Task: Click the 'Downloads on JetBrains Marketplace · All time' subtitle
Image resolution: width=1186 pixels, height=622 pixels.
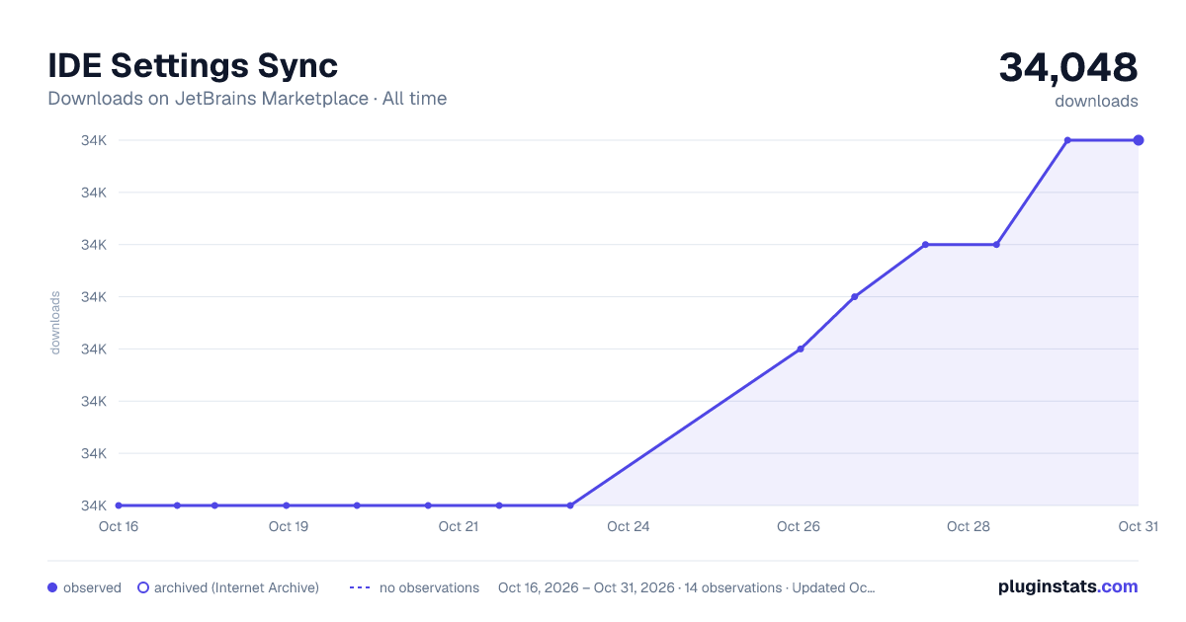Action: coord(247,99)
